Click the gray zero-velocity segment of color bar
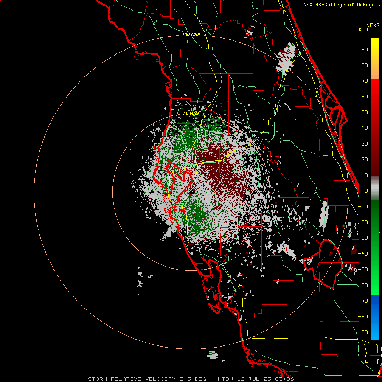Viewport: 382px width, 382px height. tap(375, 188)
